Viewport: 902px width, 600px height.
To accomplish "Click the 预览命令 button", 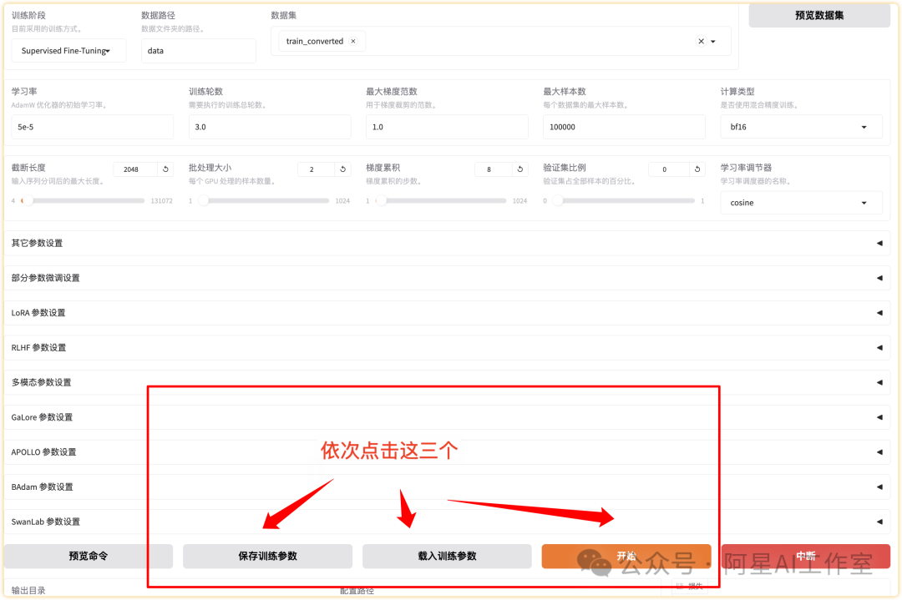I will pyautogui.click(x=89, y=557).
